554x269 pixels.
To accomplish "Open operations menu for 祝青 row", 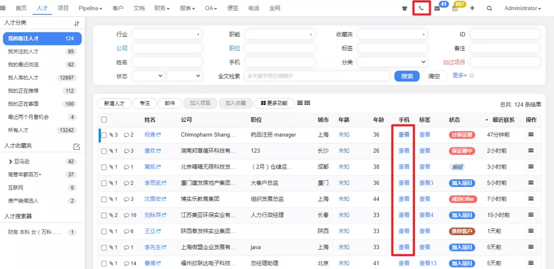I will (531, 134).
